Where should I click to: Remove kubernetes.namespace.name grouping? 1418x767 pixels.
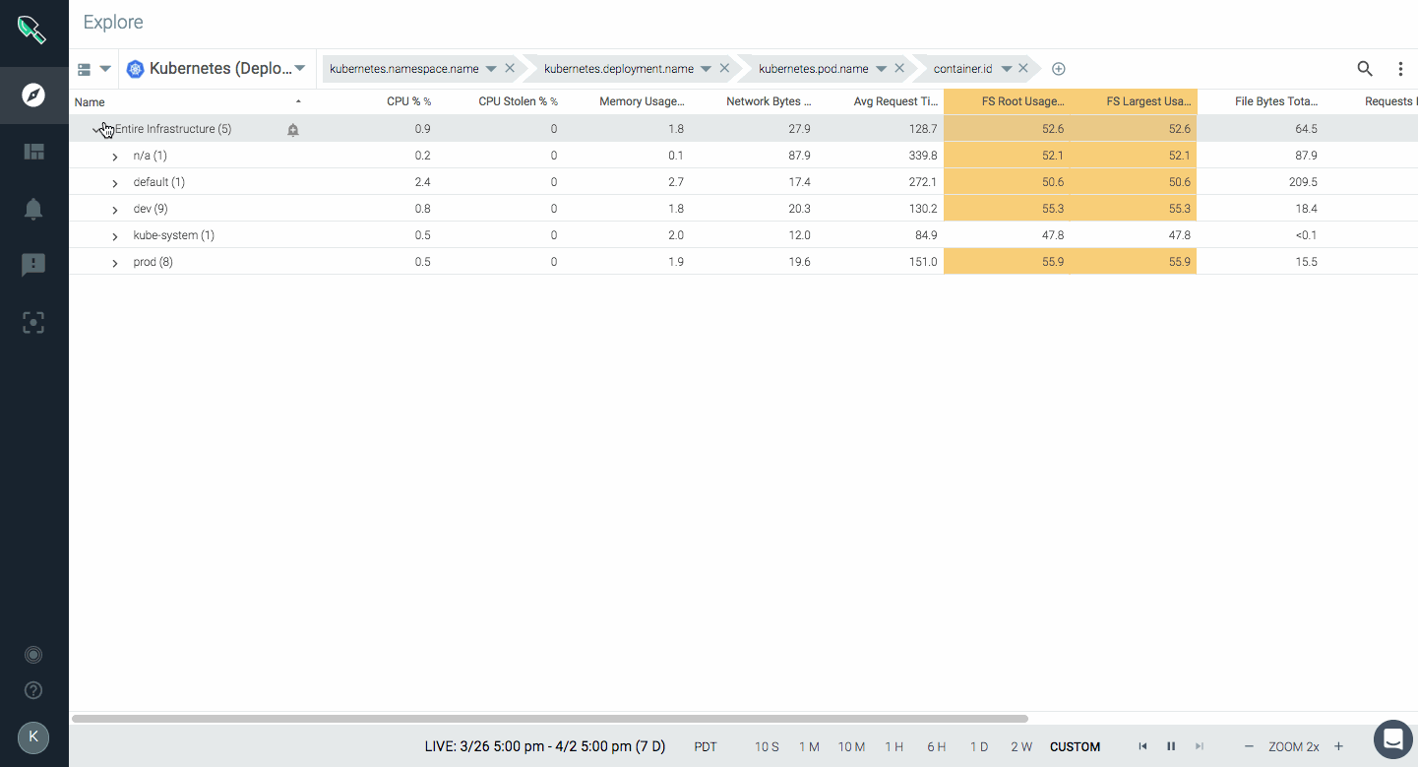tap(510, 69)
